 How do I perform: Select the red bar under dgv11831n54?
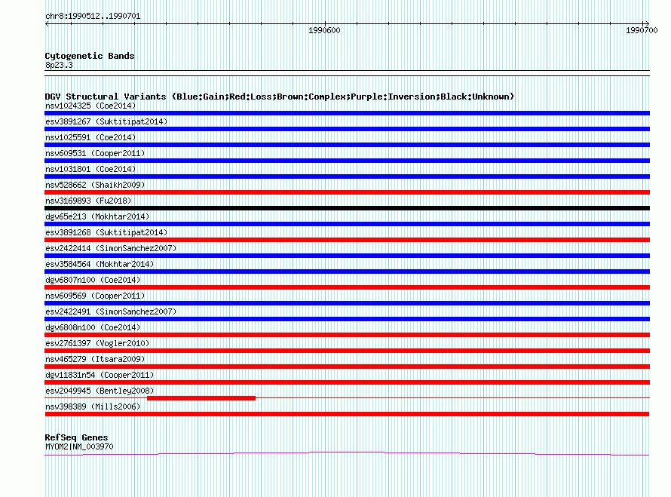coord(347,382)
